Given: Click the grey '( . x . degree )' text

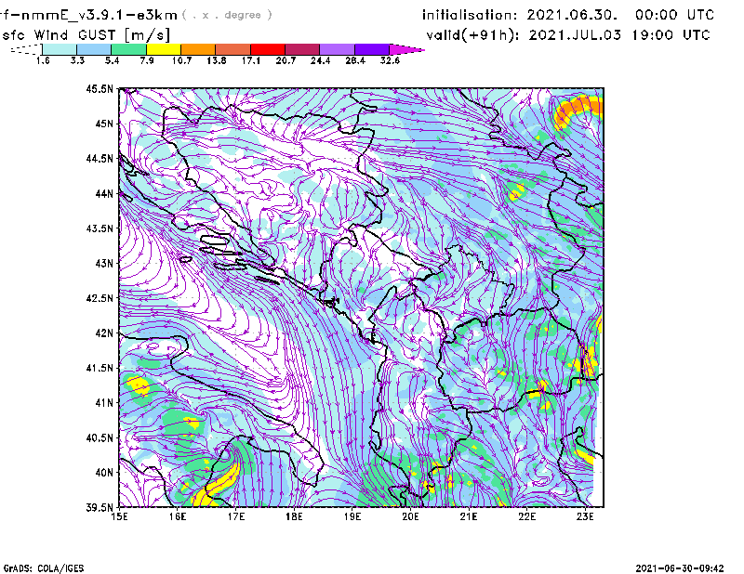Looking at the screenshot, I should [x=227, y=15].
